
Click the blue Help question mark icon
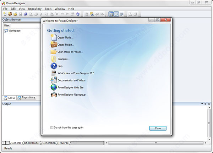point(54,66)
